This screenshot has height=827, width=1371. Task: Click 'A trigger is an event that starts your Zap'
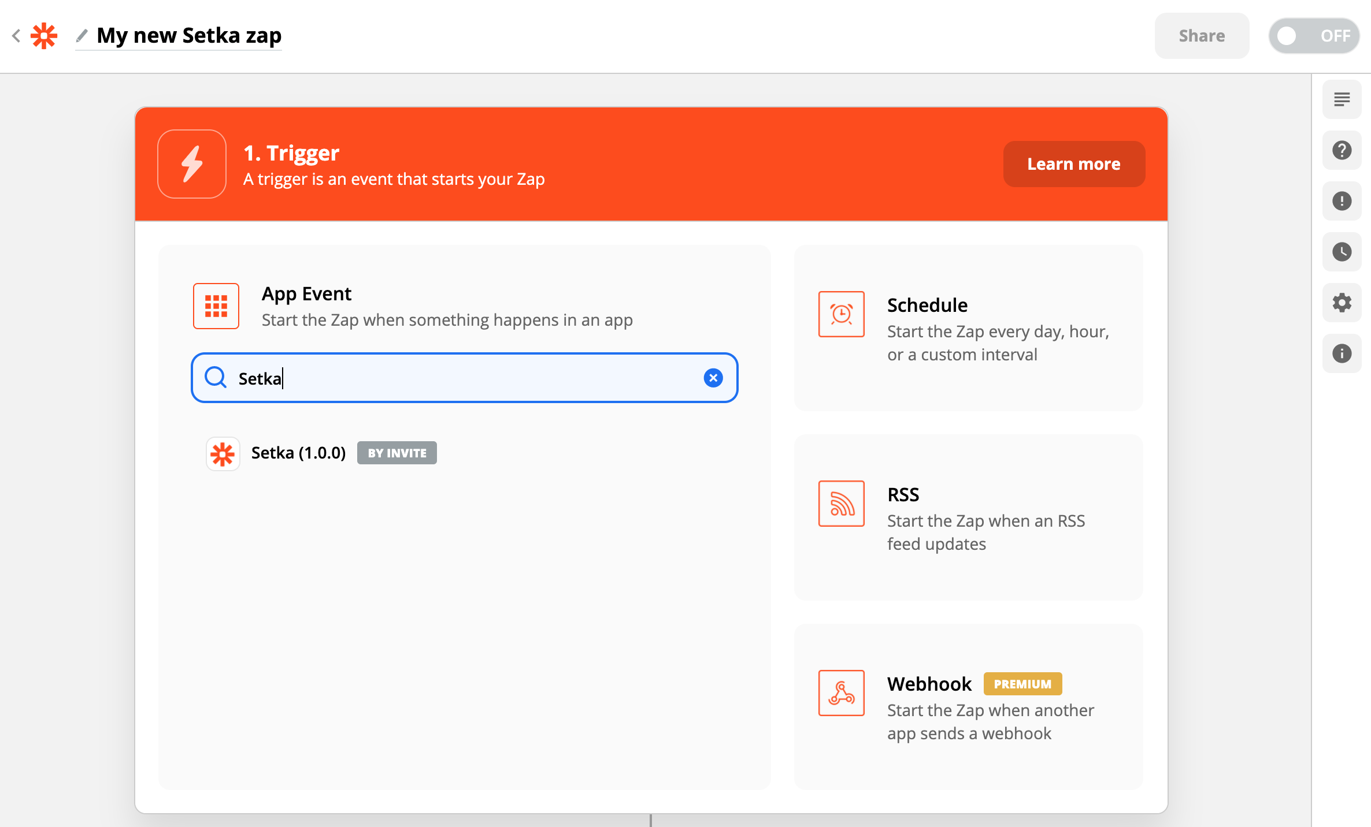(x=394, y=179)
